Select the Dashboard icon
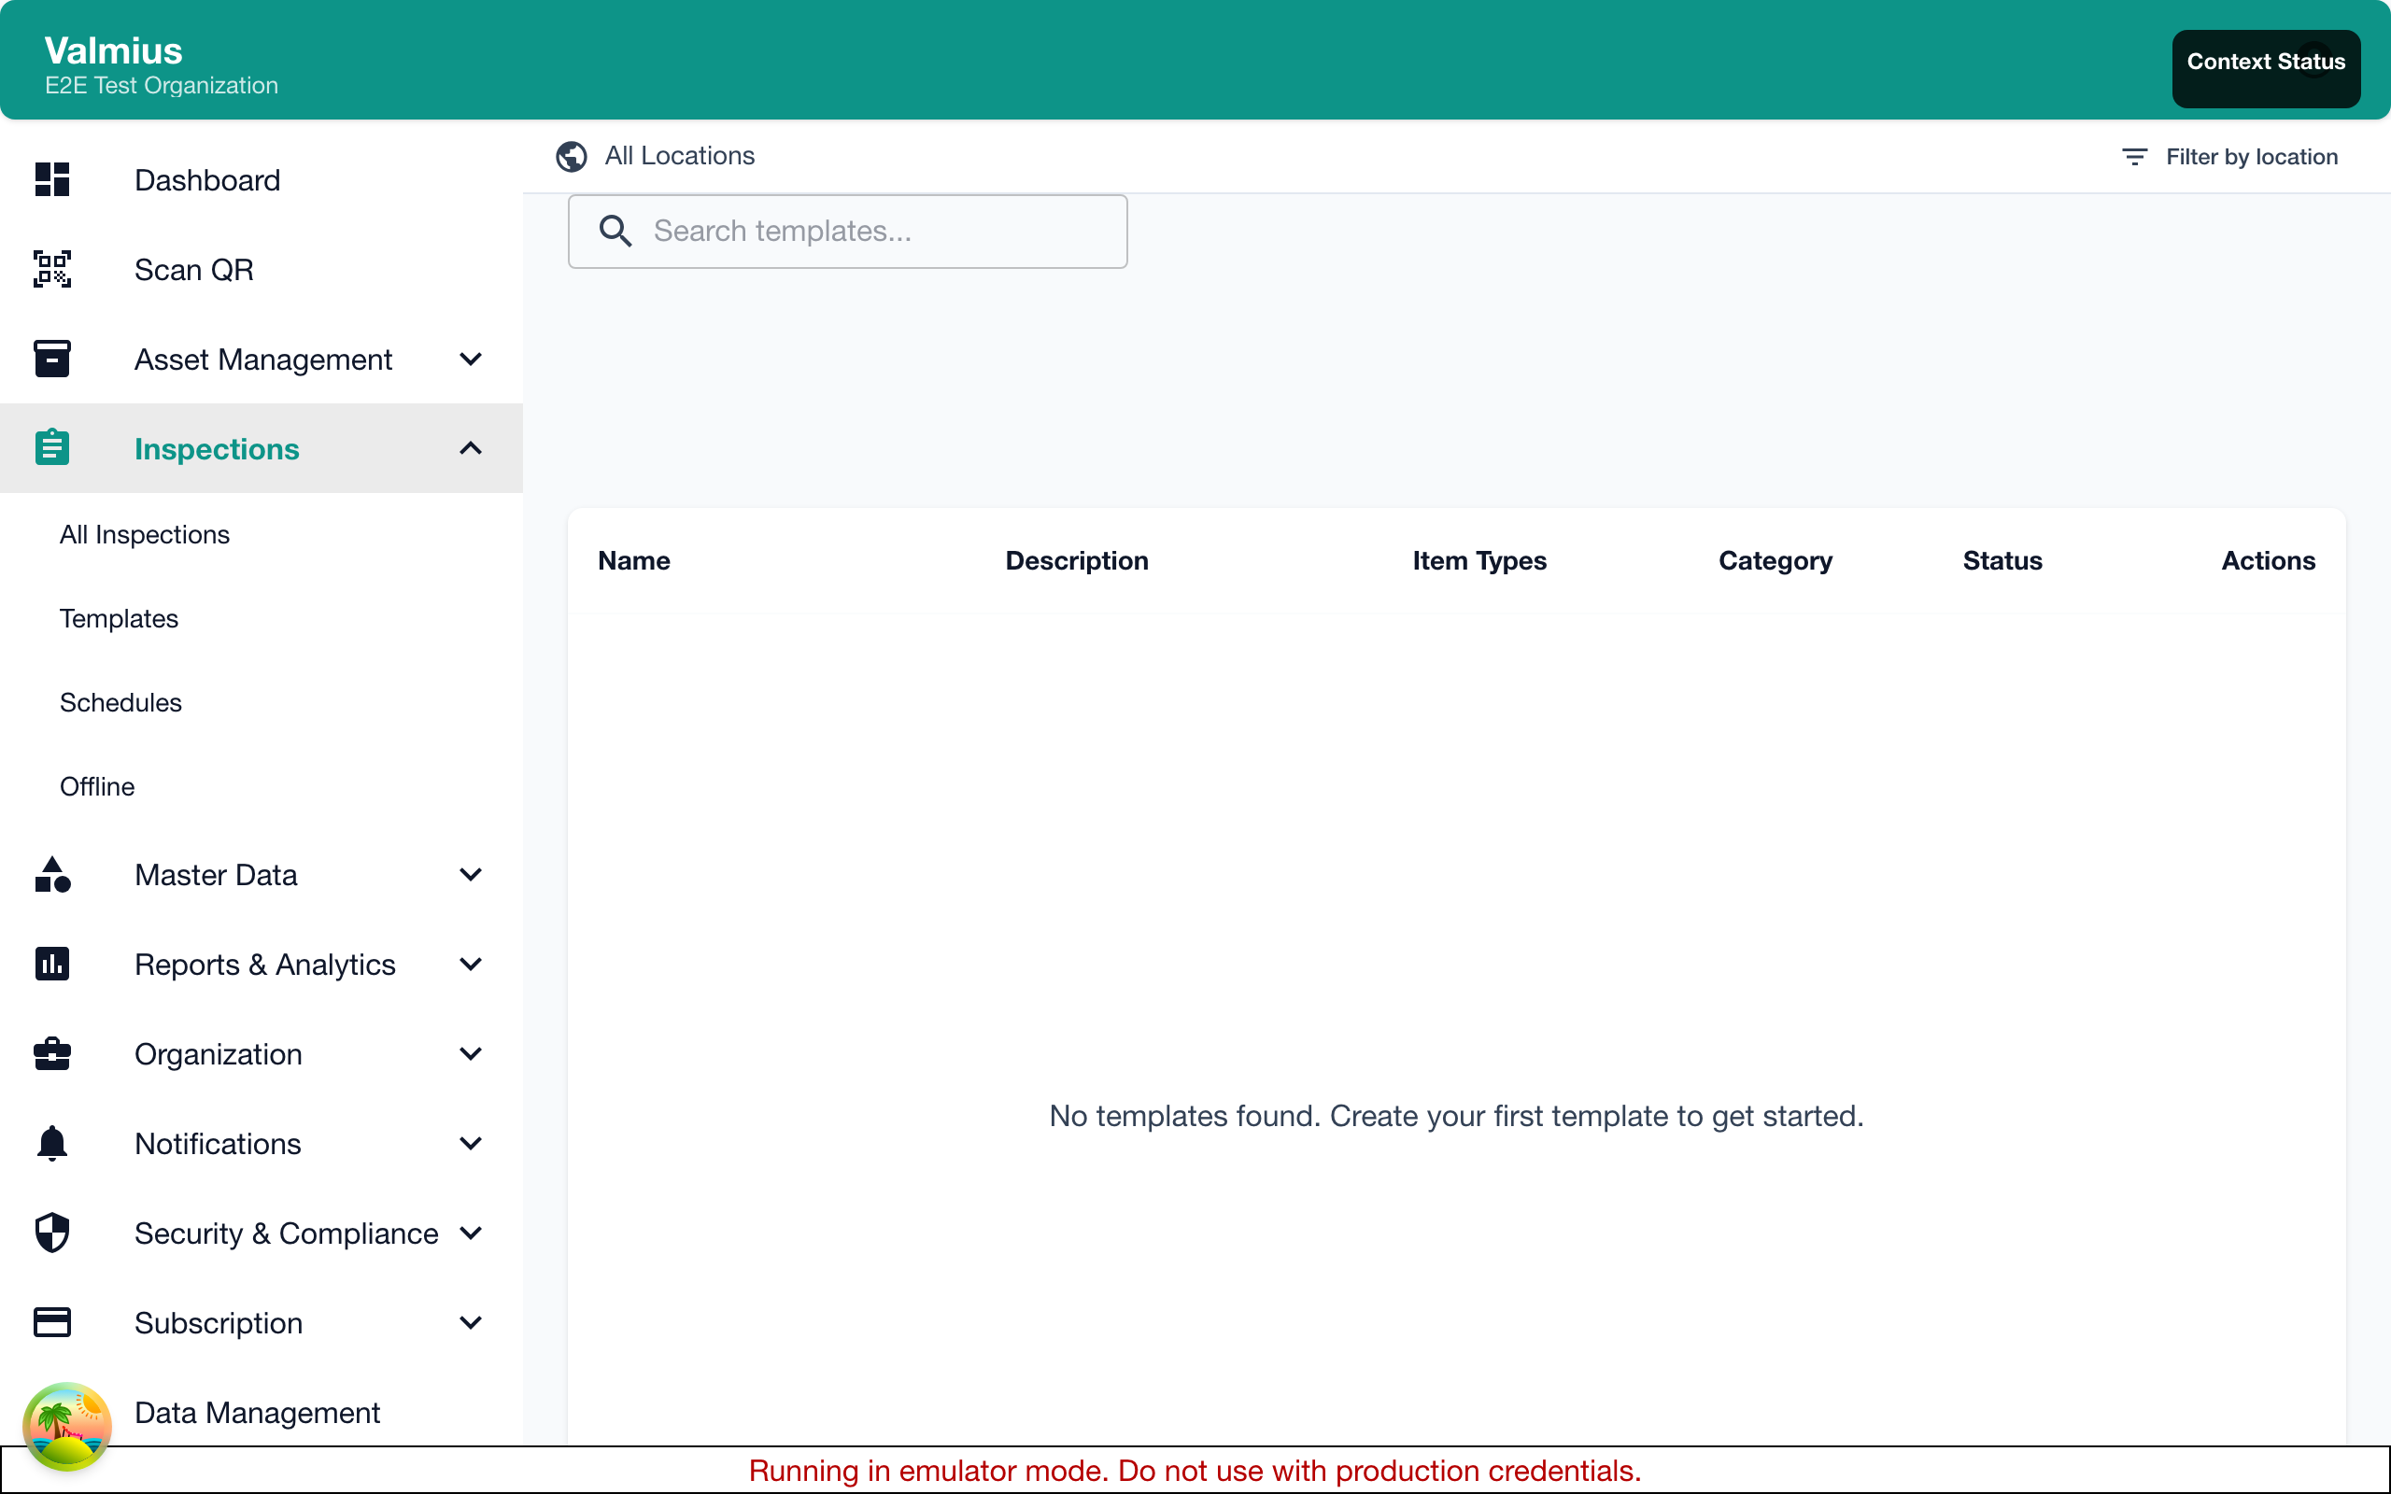 (x=51, y=179)
